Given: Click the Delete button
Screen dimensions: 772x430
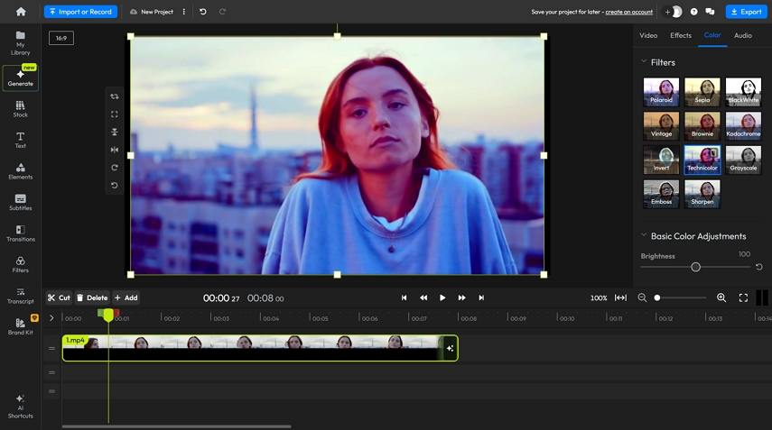Looking at the screenshot, I should coord(92,297).
